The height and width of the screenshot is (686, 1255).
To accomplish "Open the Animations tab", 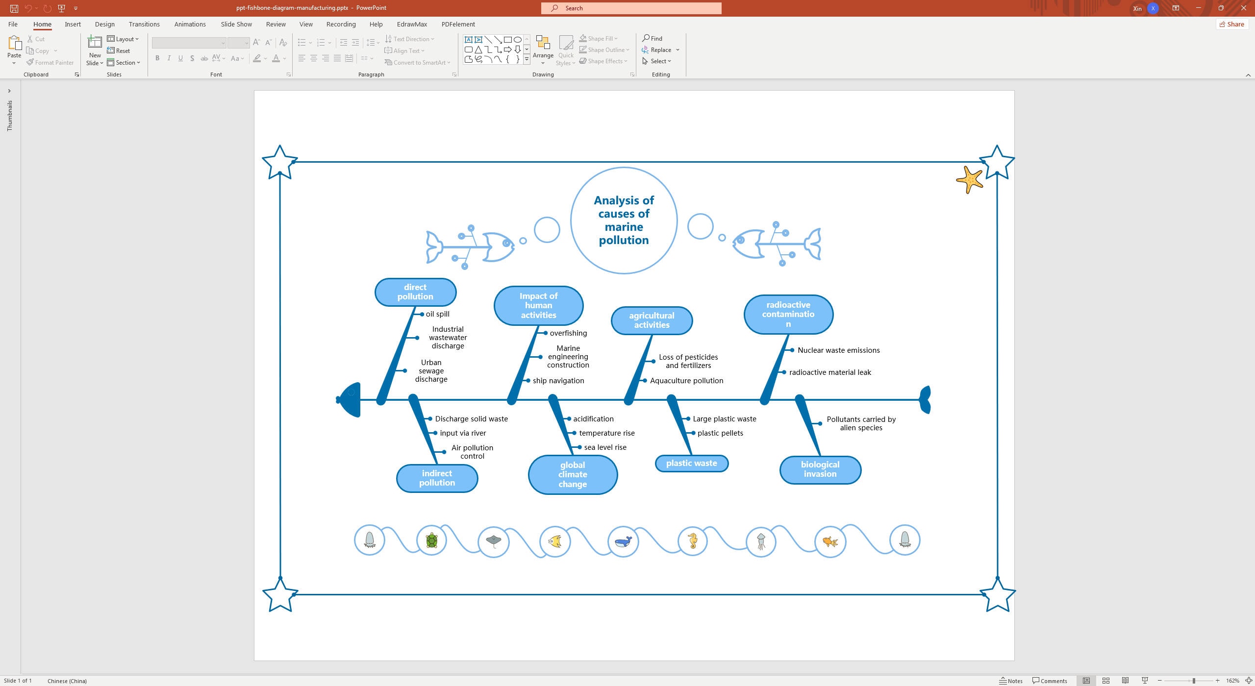I will (x=190, y=24).
